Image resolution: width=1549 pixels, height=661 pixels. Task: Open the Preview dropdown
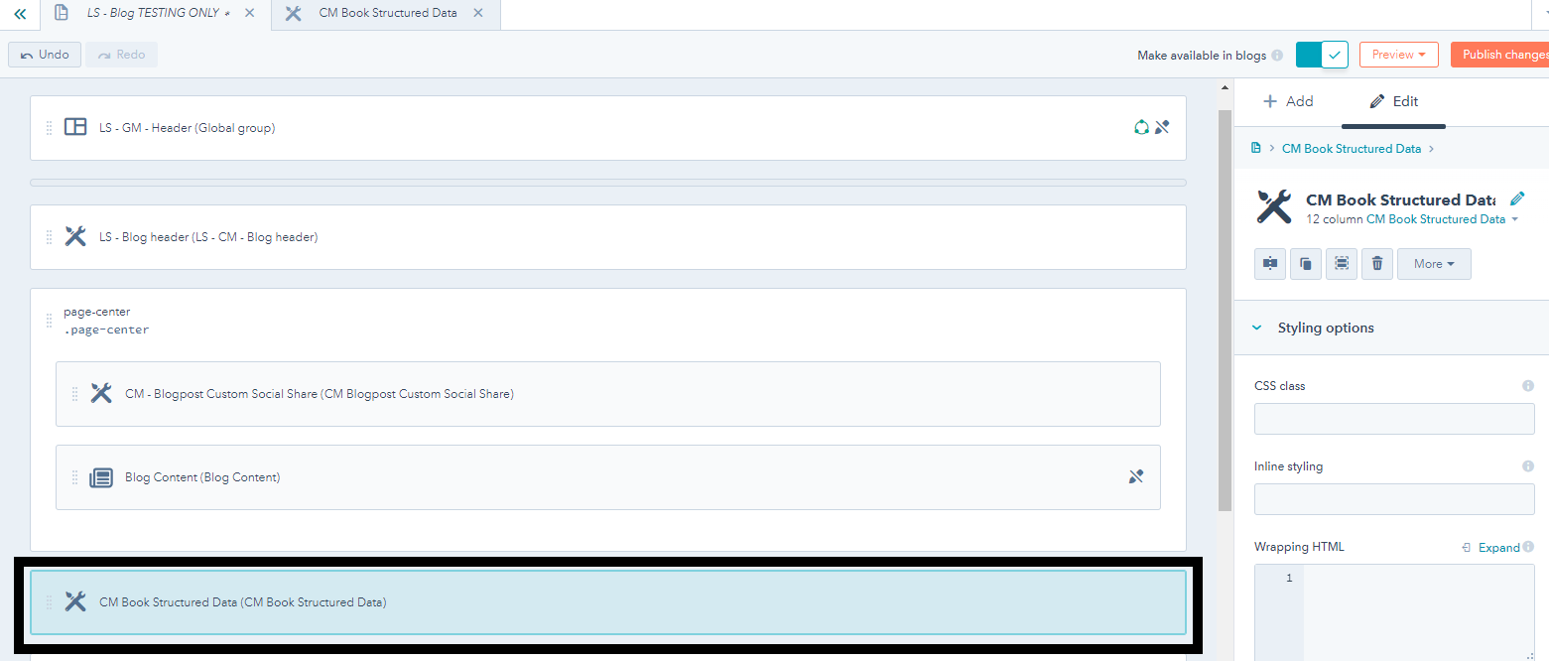[x=1398, y=55]
